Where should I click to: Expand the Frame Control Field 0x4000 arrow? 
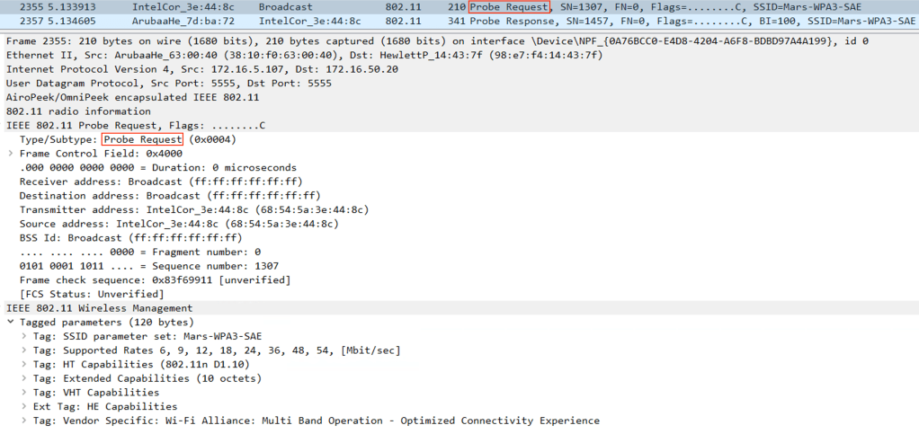[10, 154]
